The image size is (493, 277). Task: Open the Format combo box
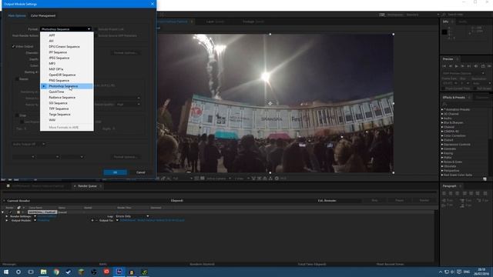pos(65,29)
